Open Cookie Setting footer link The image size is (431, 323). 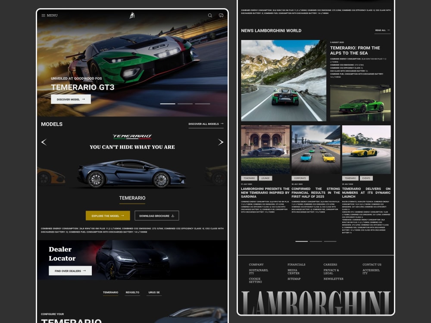(255, 280)
